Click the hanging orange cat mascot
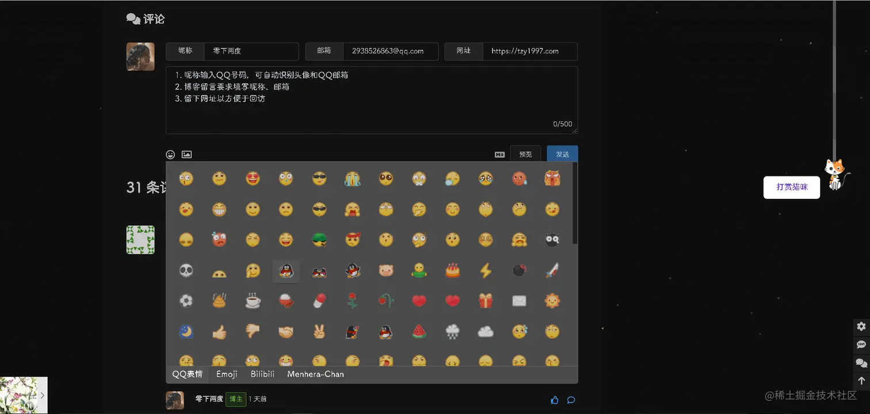Image resolution: width=870 pixels, height=414 pixels. (835, 175)
